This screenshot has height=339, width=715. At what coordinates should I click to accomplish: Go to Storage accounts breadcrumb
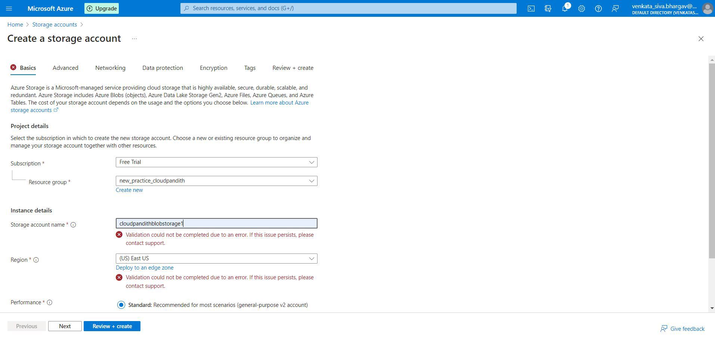(55, 25)
